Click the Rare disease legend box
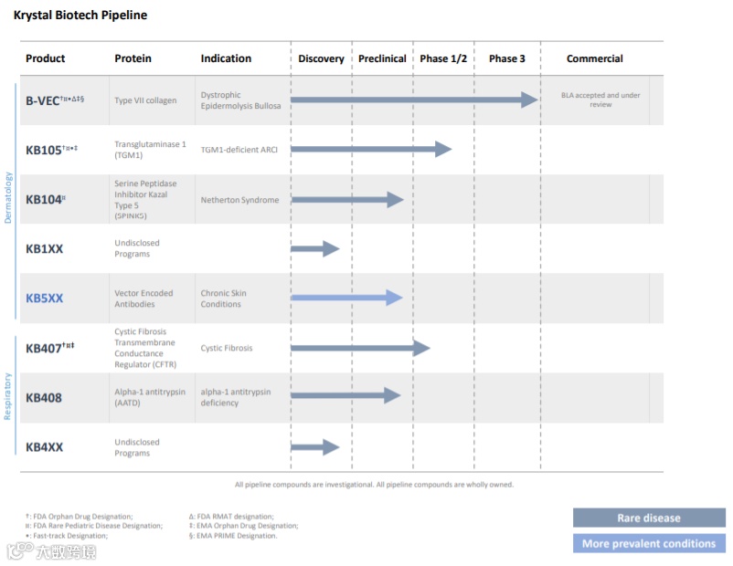The width and height of the screenshot is (733, 566). click(x=649, y=518)
